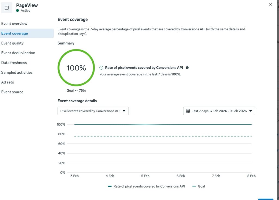Screen dimensions: 279x200
Task: Open Event deduplication section
Action: (x=18, y=53)
